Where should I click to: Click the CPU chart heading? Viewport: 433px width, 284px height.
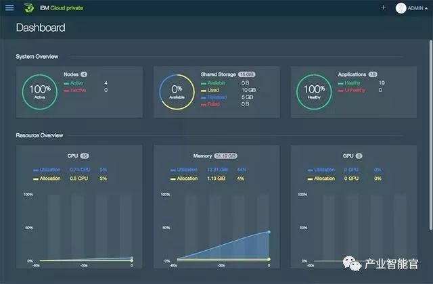pos(72,156)
